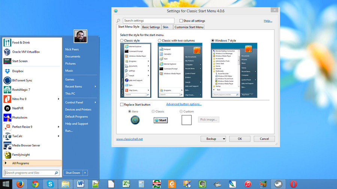
Task: Choose Classic button style radio
Action: 153,111
